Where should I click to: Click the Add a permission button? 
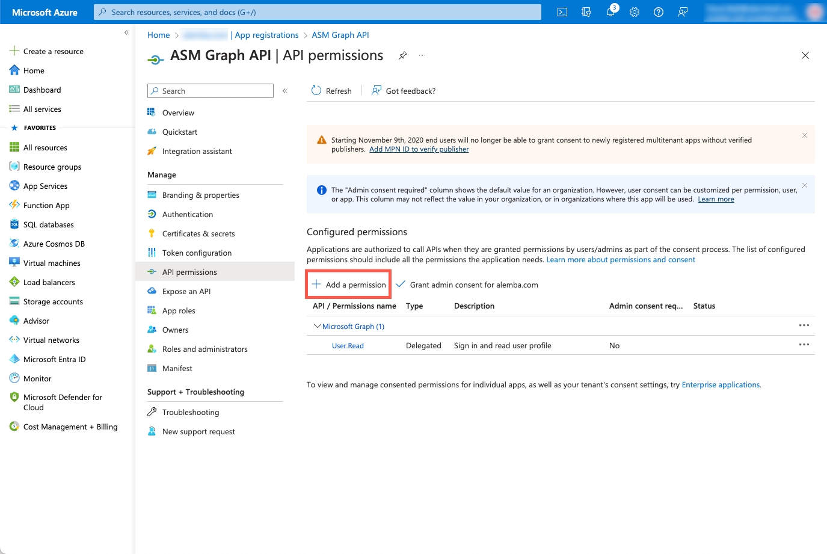pyautogui.click(x=349, y=285)
